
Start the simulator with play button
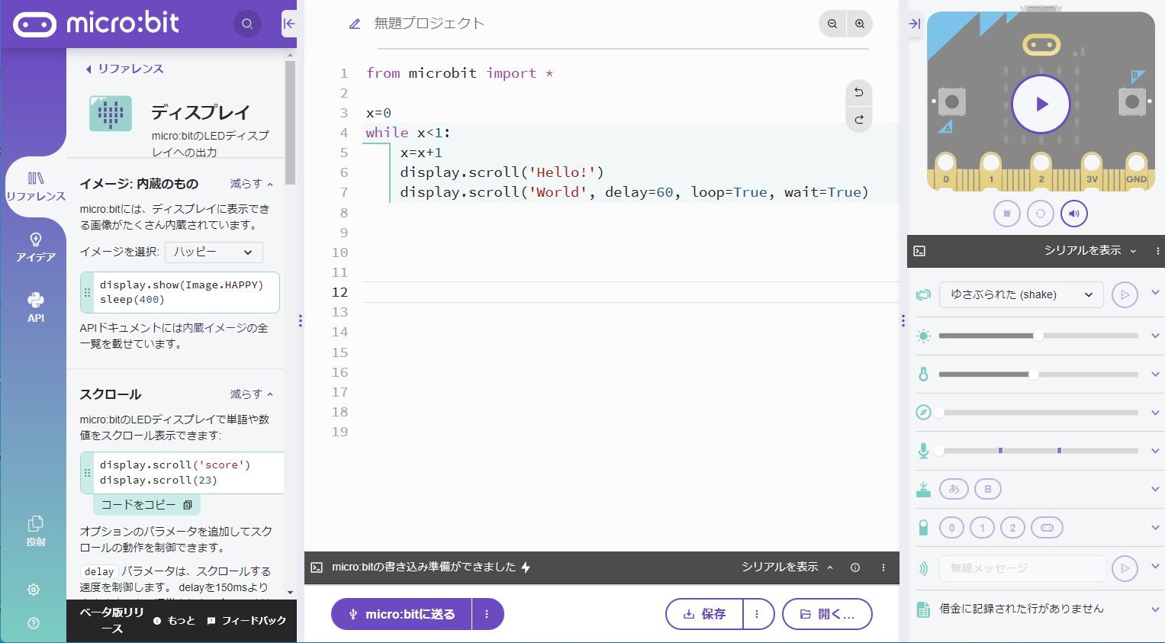pos(1041,104)
